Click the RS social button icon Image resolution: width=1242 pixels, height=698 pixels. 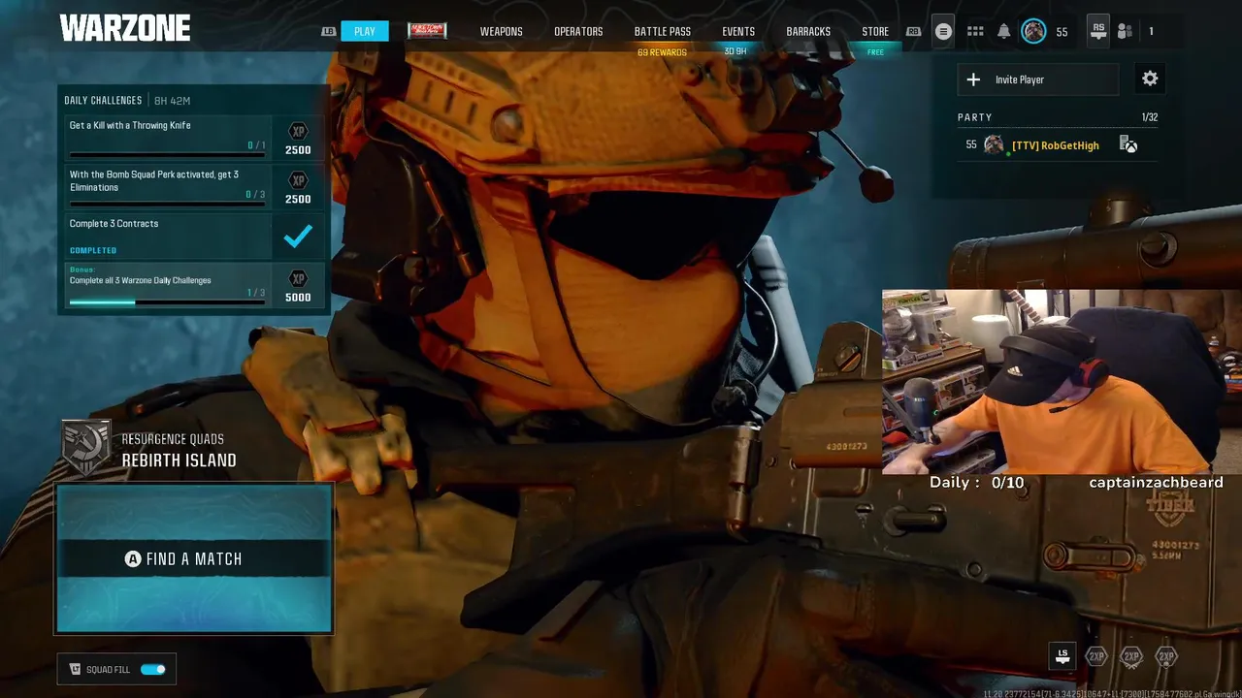pos(1098,31)
